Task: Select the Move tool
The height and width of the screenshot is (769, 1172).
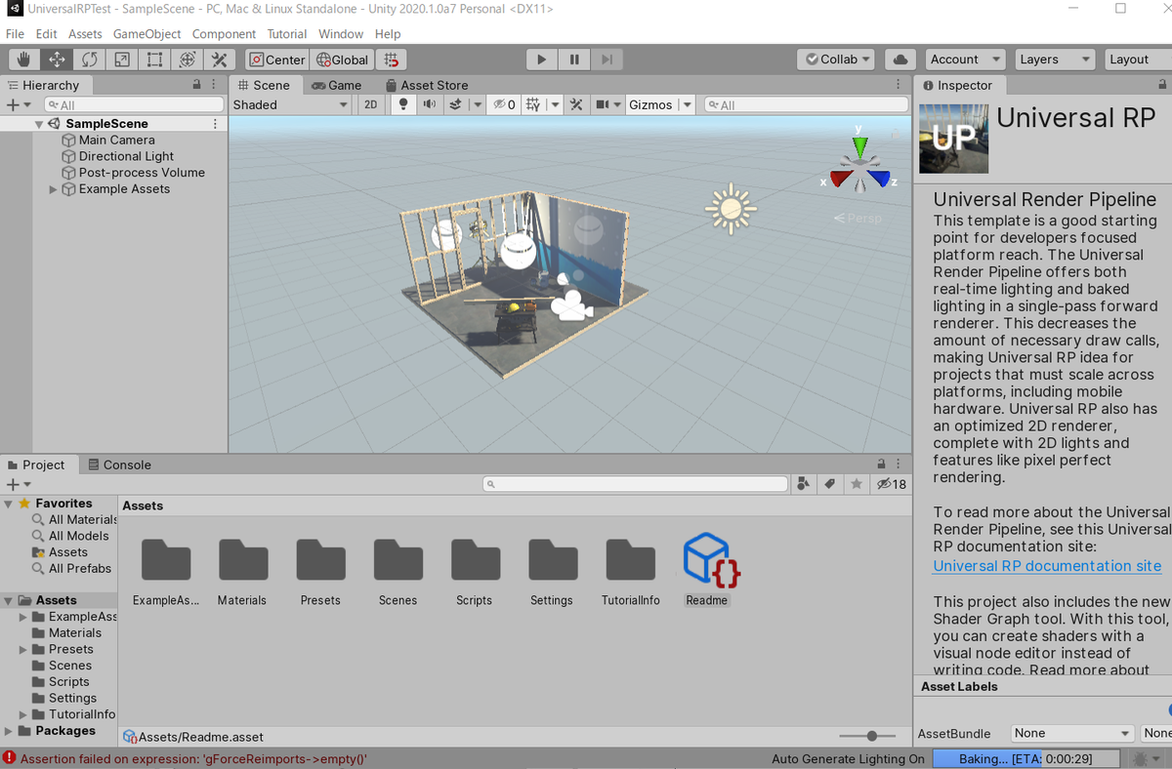Action: pos(57,60)
